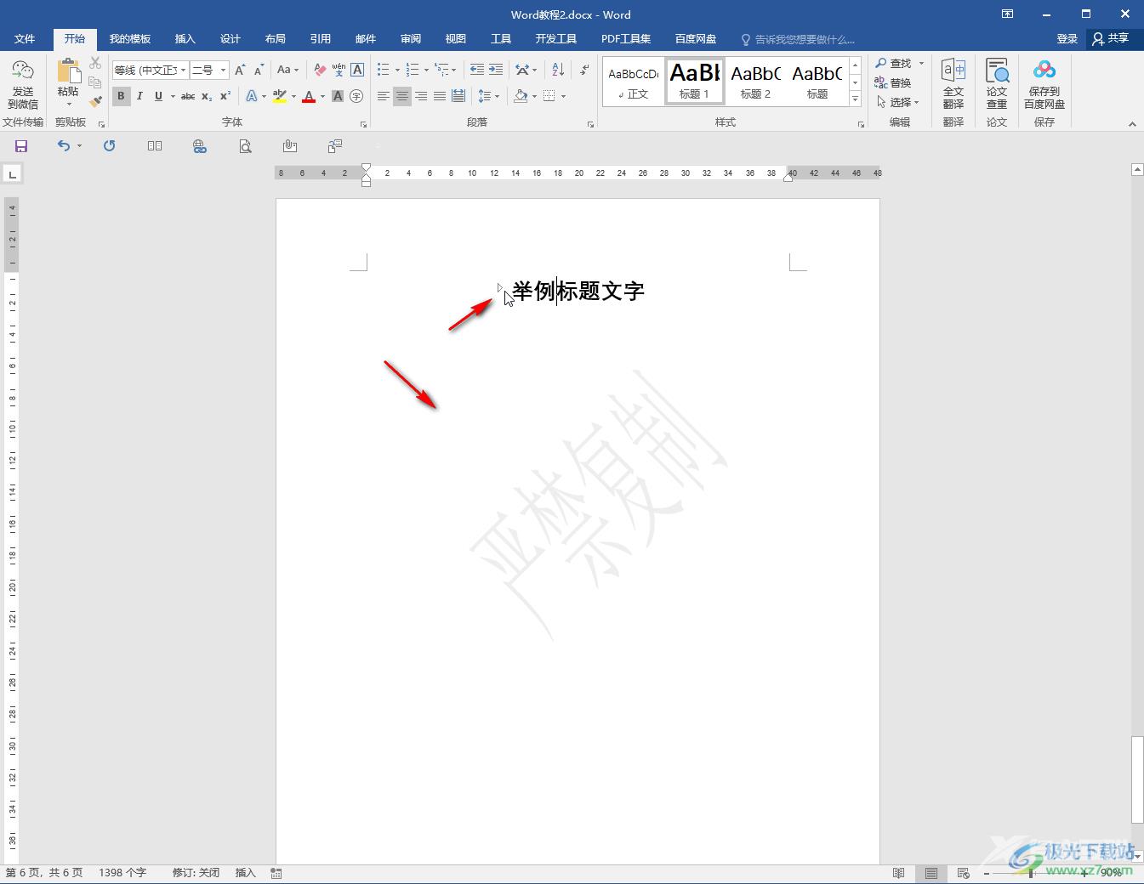This screenshot has height=884, width=1144.
Task: Select the Format Painter brush
Action: 95,101
